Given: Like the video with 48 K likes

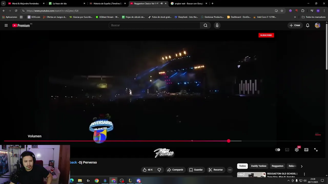Looking at the screenshot, I should pyautogui.click(x=148, y=170).
